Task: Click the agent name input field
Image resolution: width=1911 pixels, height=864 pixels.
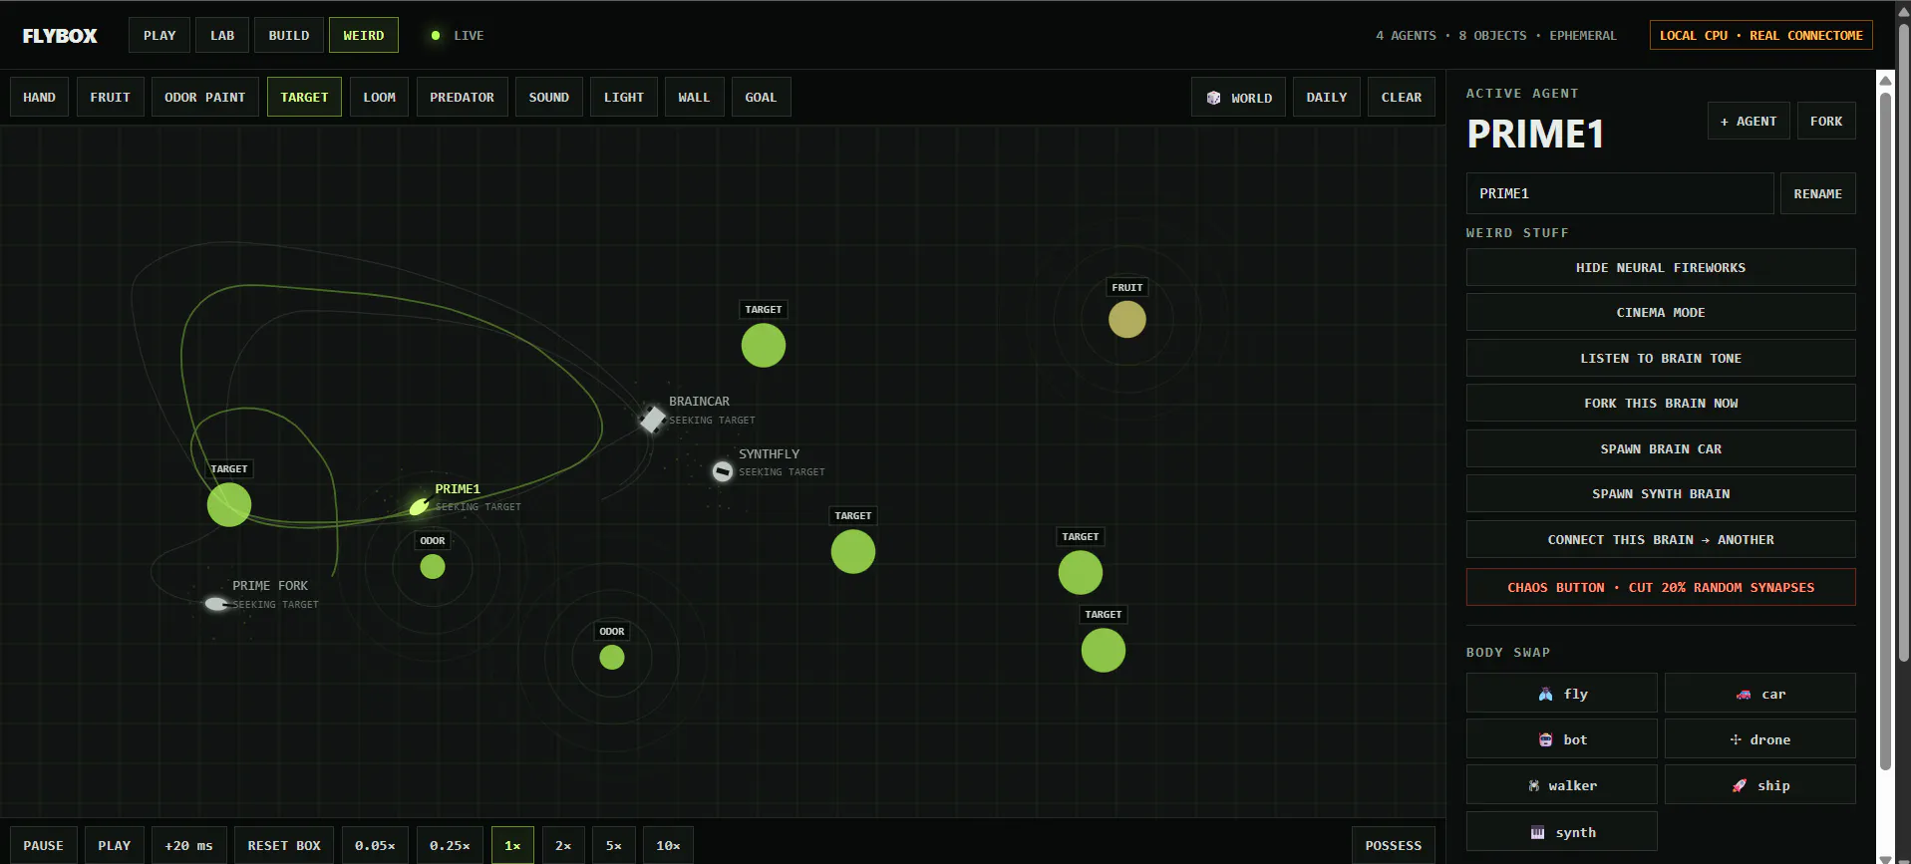Action: (1620, 193)
